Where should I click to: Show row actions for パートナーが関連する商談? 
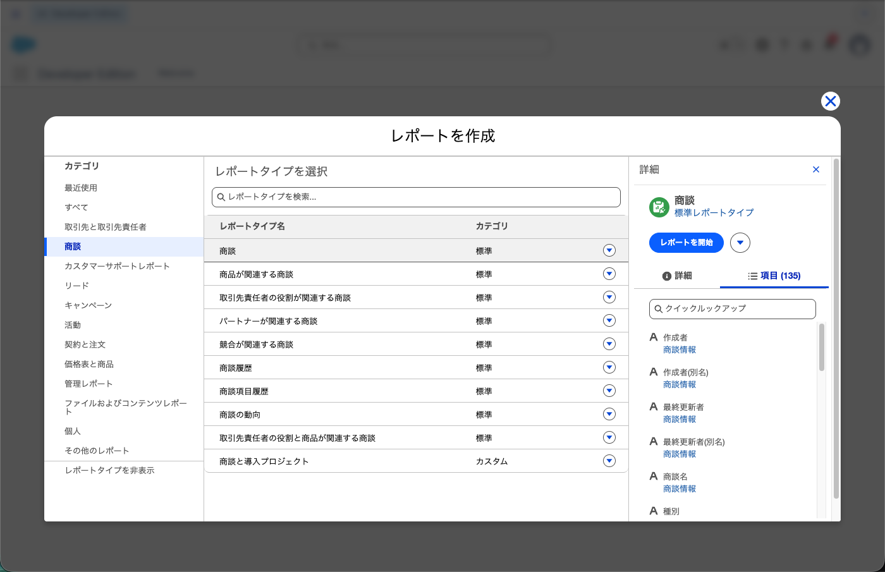[x=609, y=320]
